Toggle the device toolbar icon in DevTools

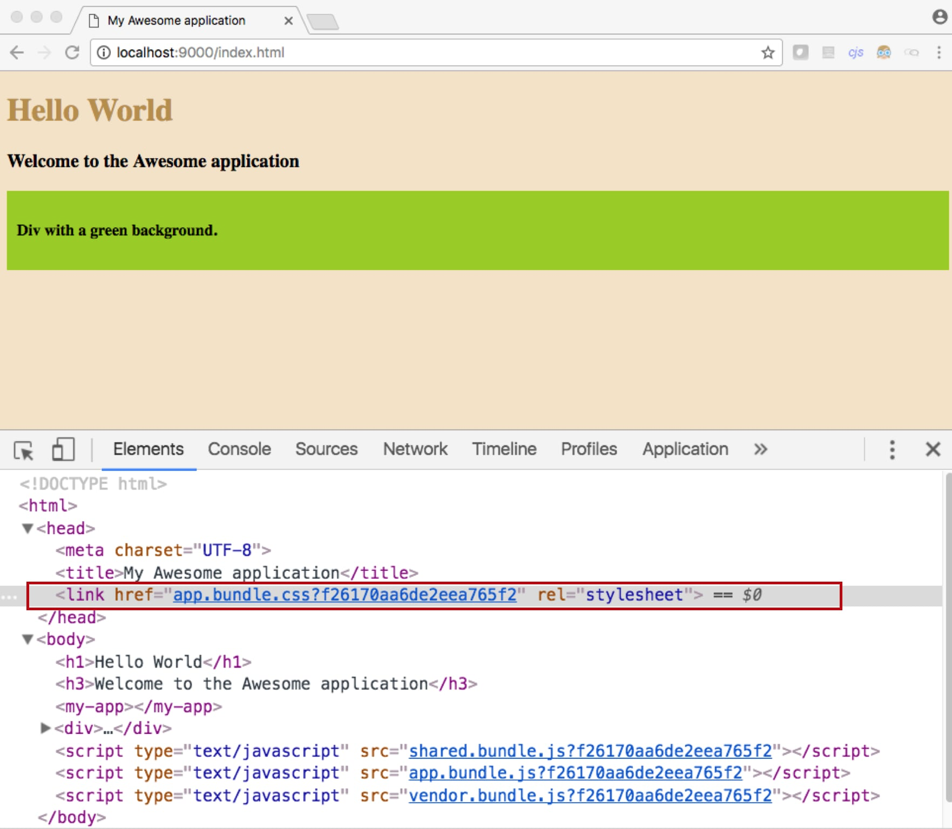(x=63, y=449)
